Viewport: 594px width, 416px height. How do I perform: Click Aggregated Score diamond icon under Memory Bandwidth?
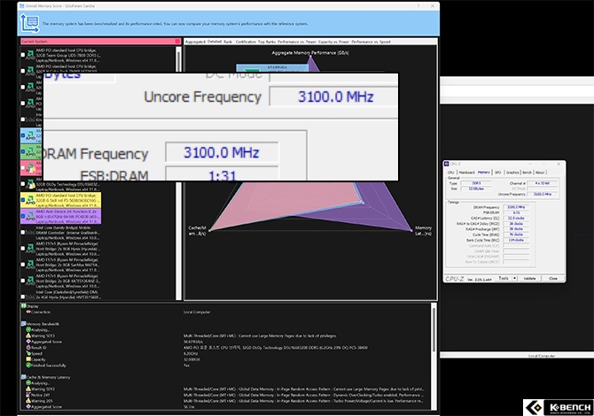coord(28,342)
